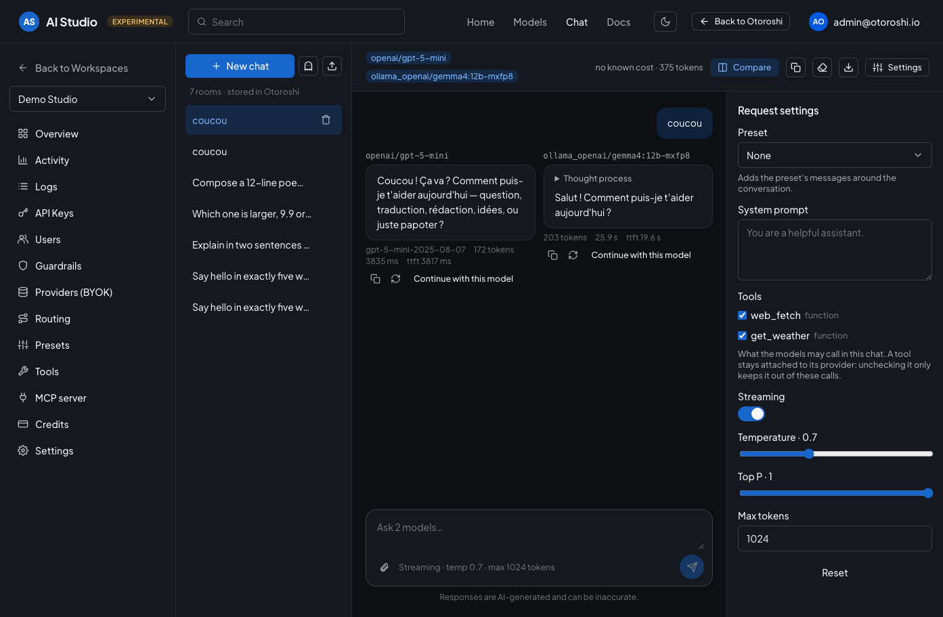This screenshot has width=943, height=617.
Task: Click the paperclip attach file icon
Action: (385, 567)
